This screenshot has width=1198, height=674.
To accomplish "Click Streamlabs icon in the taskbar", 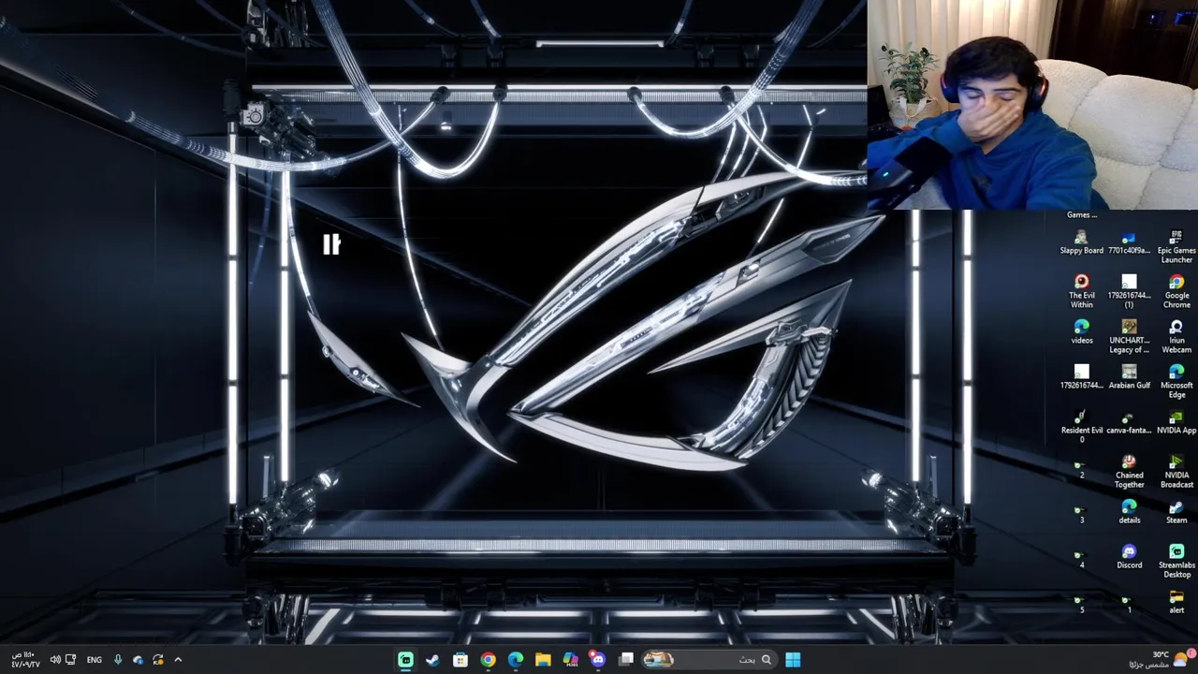I will tap(405, 660).
